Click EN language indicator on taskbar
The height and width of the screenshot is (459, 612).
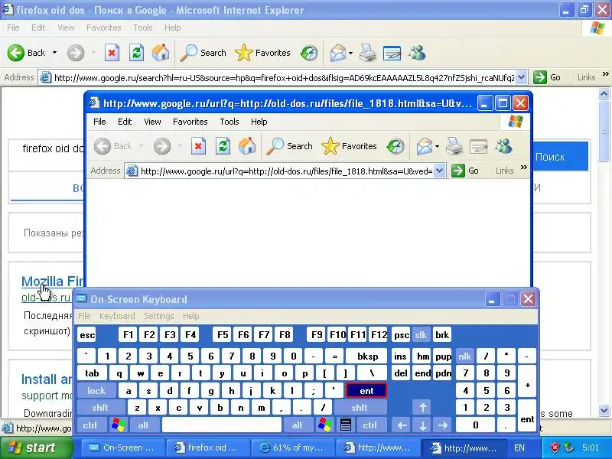pos(519,448)
